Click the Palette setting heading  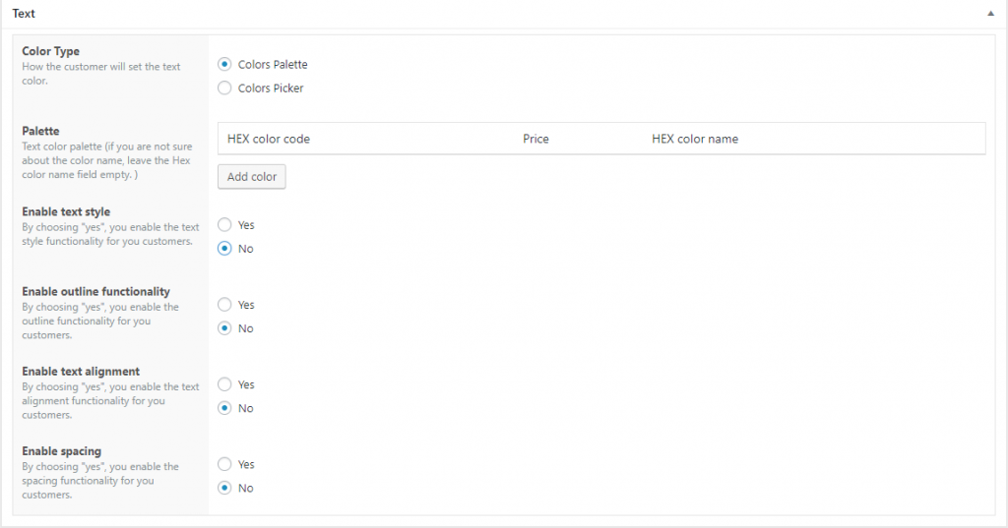coord(40,131)
